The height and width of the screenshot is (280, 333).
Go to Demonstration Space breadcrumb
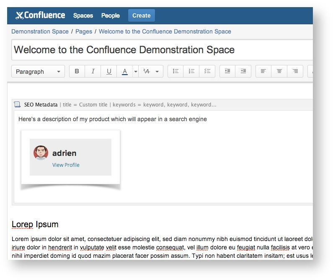coord(40,31)
